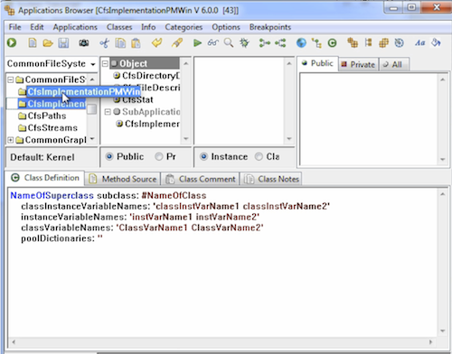Switch to the Private methods tab

click(358, 64)
